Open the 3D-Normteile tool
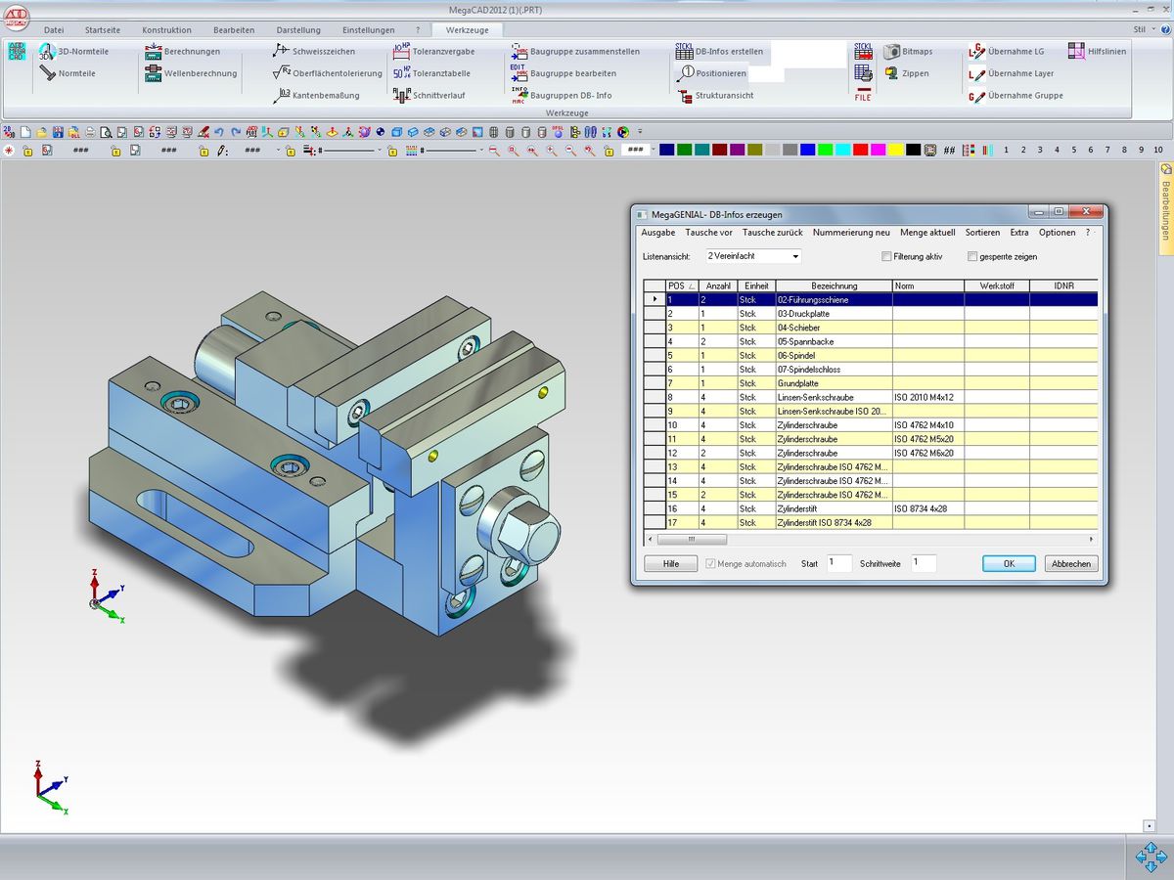 coord(73,51)
